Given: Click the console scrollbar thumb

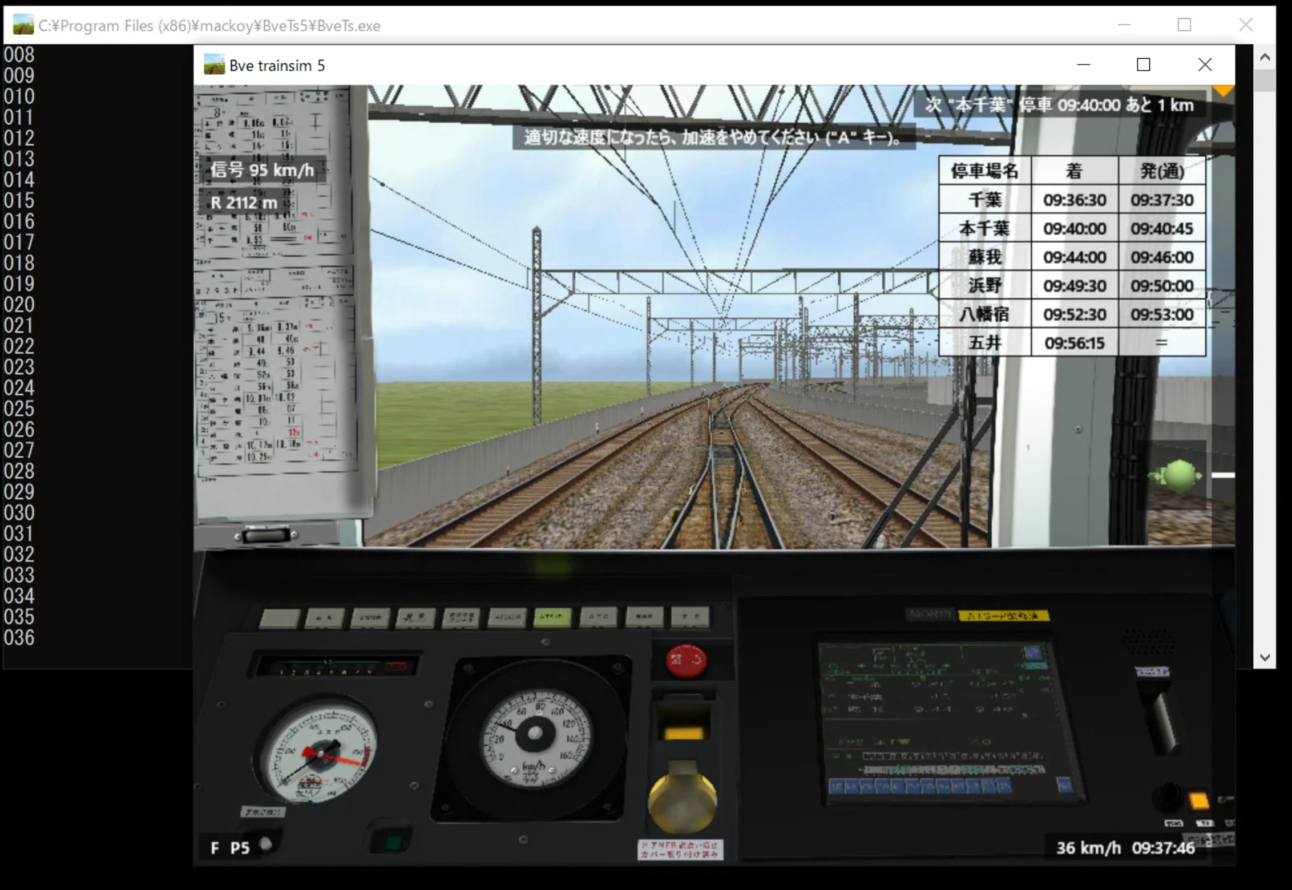Looking at the screenshot, I should coord(1265,80).
